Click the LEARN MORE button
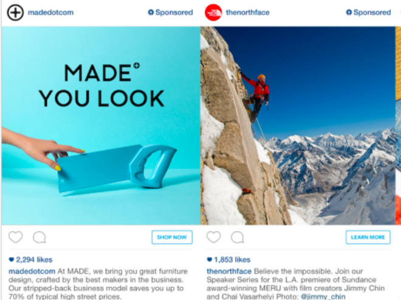 (x=368, y=237)
